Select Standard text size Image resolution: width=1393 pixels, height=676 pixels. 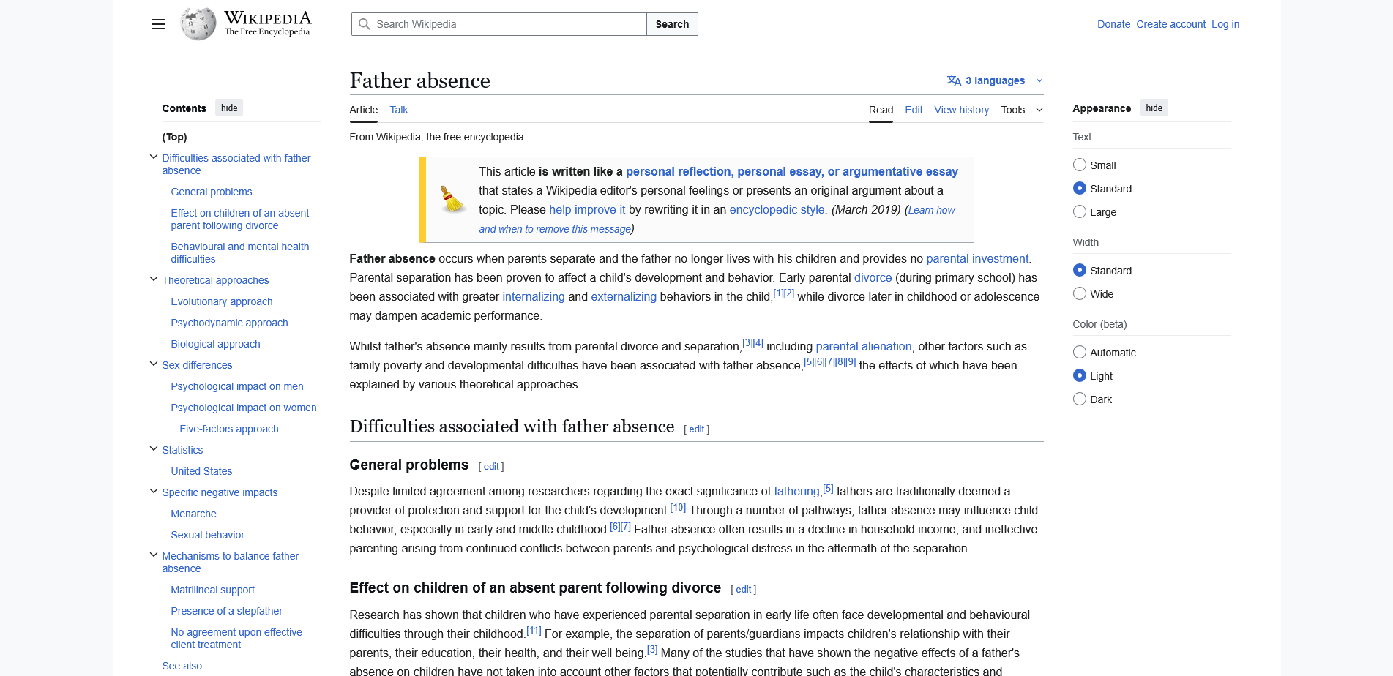pos(1079,189)
